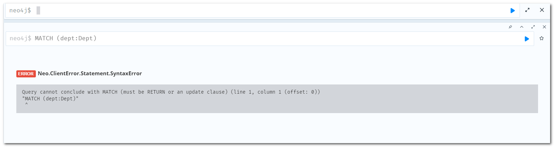The image size is (554, 147).
Task: Click the red ERROR badge
Action: pyautogui.click(x=26, y=74)
